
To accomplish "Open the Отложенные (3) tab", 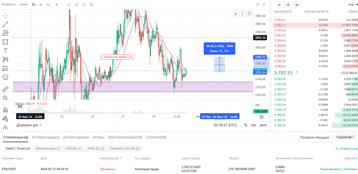I will coord(16,137).
